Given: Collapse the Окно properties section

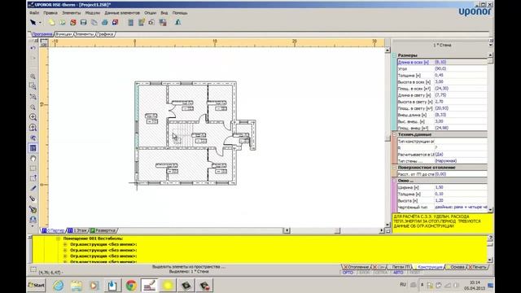Looking at the screenshot, I should (394, 181).
